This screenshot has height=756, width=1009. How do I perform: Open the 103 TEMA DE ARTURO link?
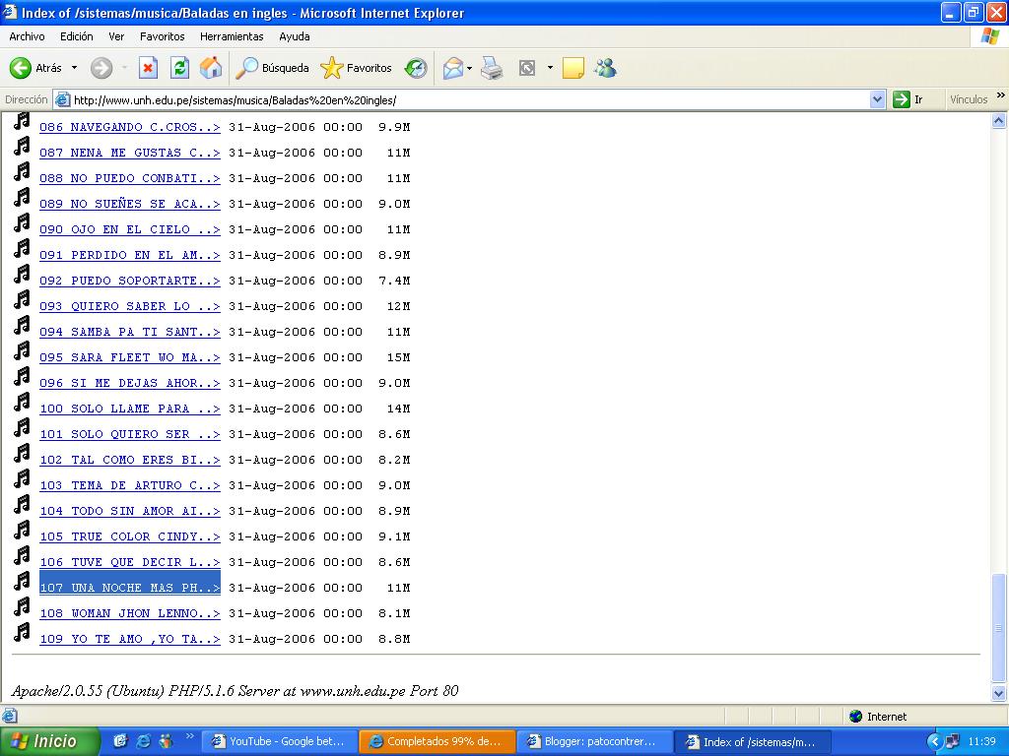(x=130, y=485)
